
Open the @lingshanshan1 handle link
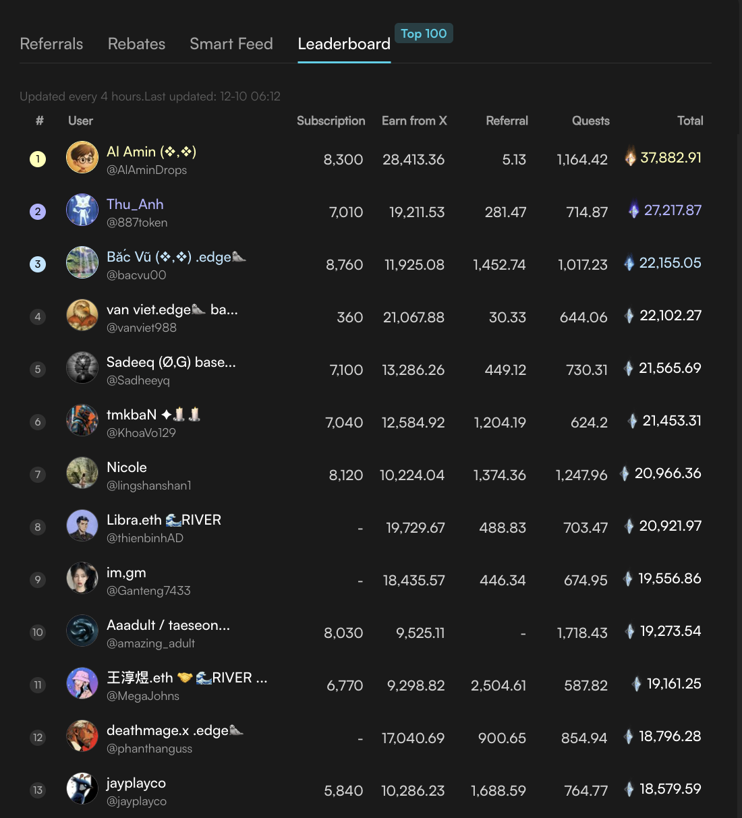tap(148, 486)
